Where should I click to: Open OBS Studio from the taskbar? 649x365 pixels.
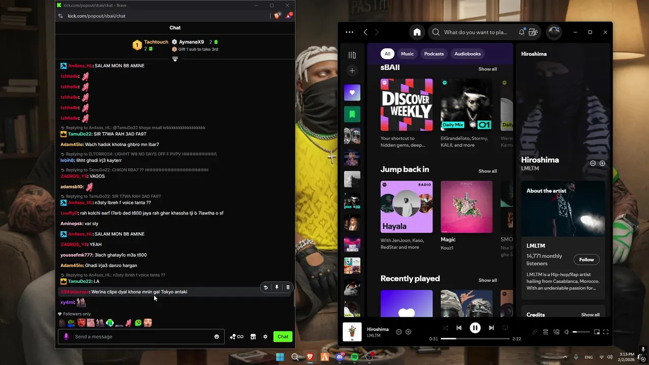pos(370,357)
